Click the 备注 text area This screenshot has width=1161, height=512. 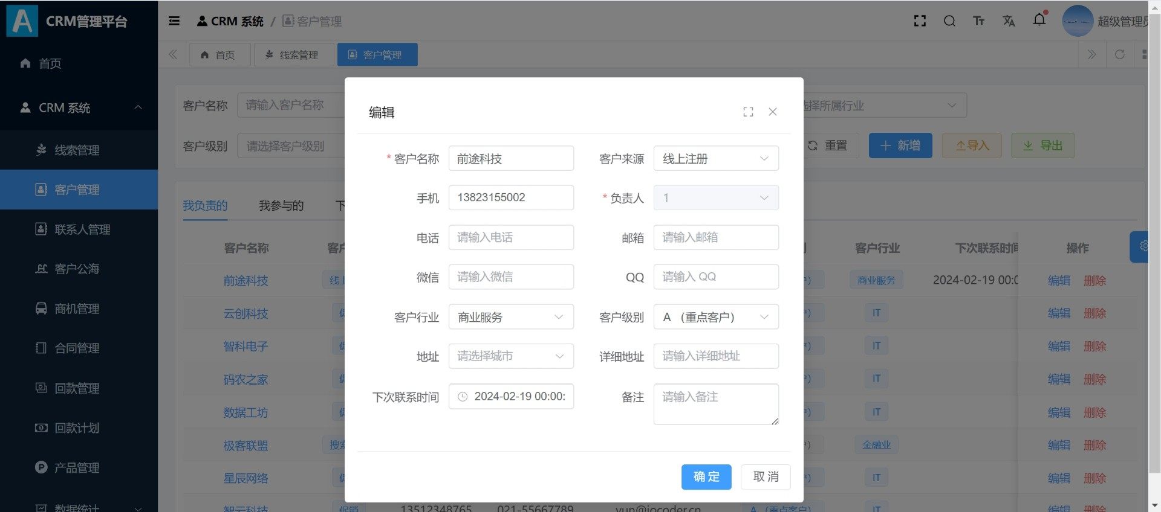(715, 404)
